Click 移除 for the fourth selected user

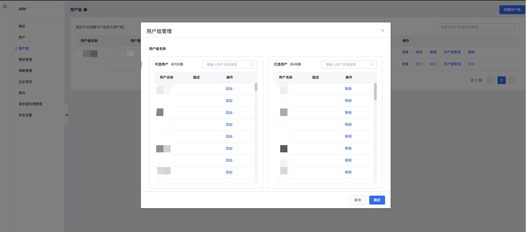(x=348, y=125)
